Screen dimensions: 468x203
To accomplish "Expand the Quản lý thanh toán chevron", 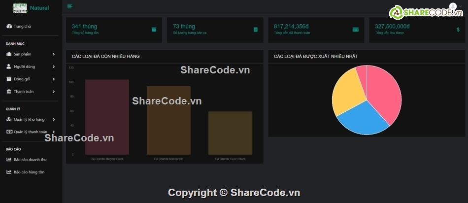I will coord(54,132).
